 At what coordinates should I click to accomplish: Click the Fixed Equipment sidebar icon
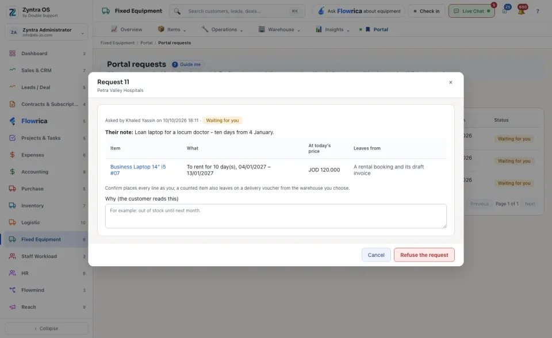point(12,239)
